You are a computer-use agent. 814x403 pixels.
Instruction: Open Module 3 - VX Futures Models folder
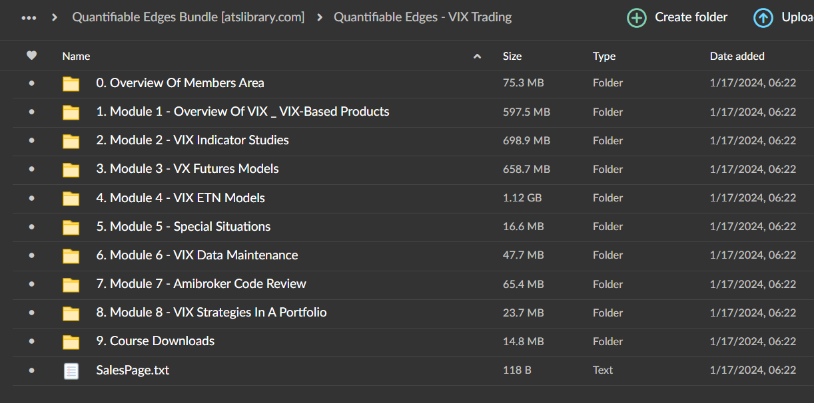pos(187,169)
